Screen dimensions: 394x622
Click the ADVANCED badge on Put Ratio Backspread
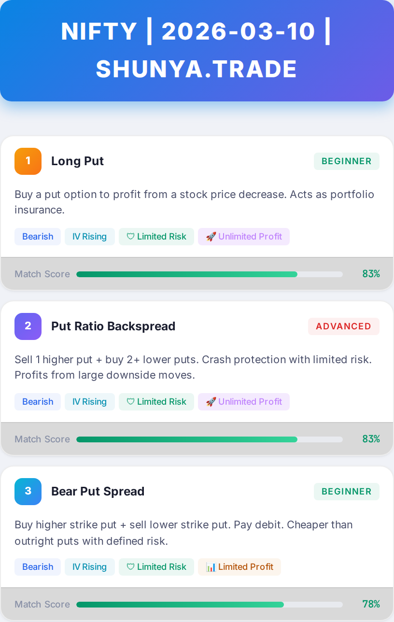(343, 326)
